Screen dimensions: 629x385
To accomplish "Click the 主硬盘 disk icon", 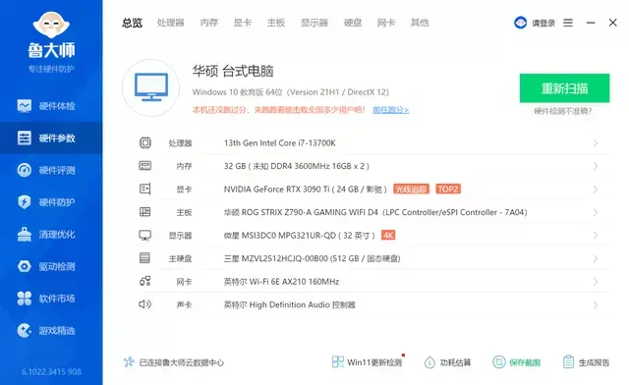I will click(144, 258).
